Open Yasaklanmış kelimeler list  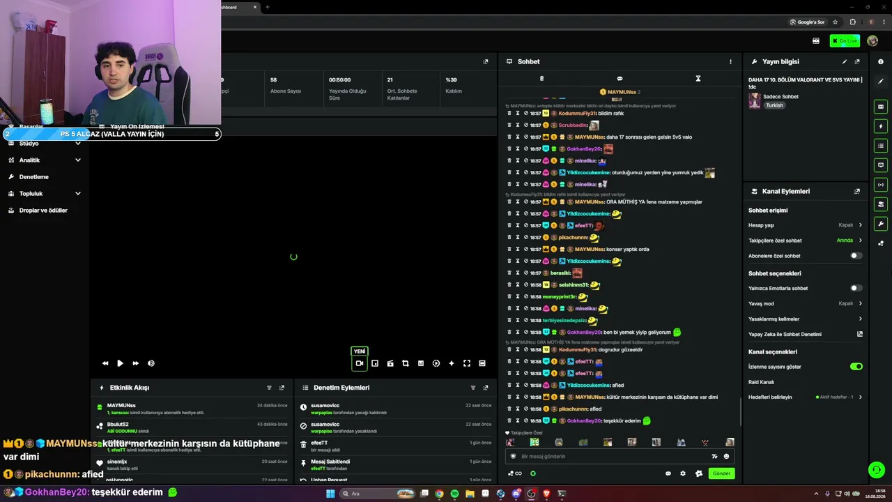click(806, 319)
